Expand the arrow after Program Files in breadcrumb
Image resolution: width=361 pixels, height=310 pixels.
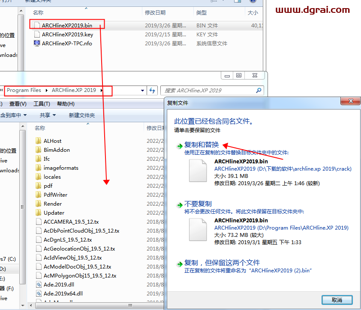[46, 90]
